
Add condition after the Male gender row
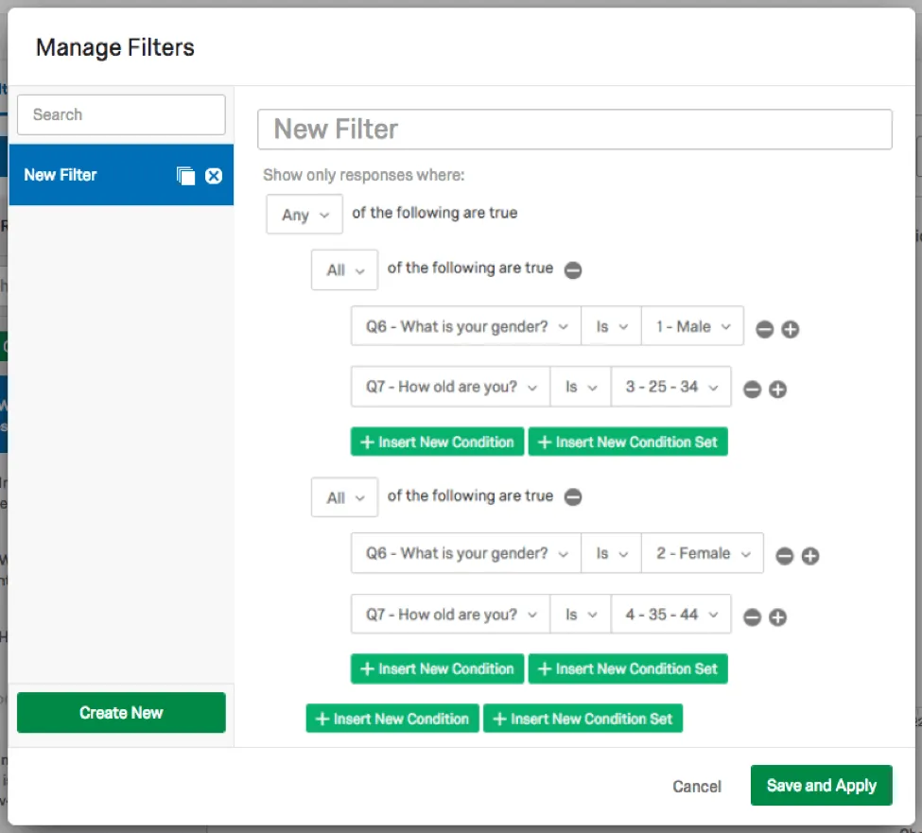coord(791,329)
